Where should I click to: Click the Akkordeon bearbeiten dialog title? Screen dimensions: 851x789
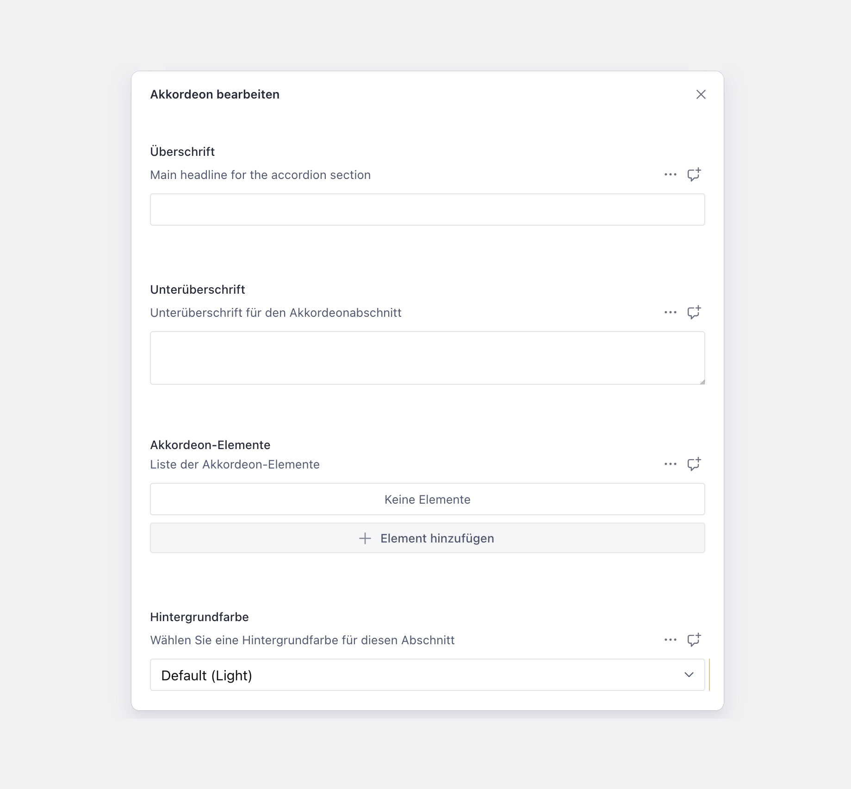pyautogui.click(x=215, y=94)
